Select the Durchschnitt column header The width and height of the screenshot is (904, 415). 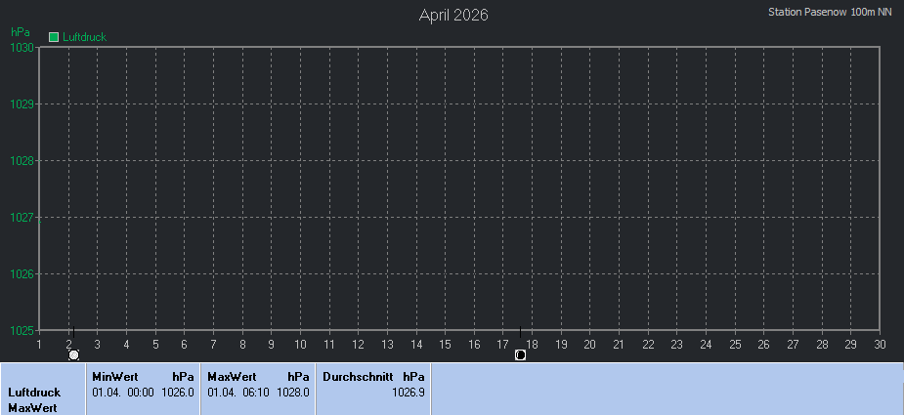358,376
